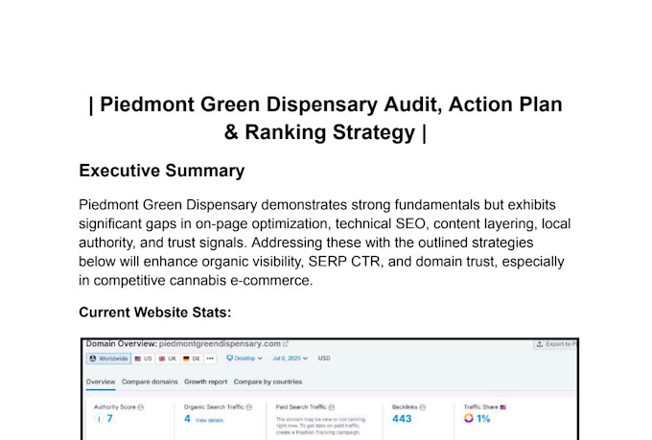This screenshot has width=652, height=440.
Task: Click the Authority Score info icon
Action: click(x=141, y=407)
